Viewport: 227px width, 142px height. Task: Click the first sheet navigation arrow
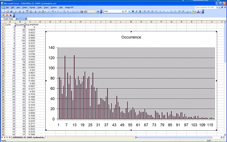(2, 137)
